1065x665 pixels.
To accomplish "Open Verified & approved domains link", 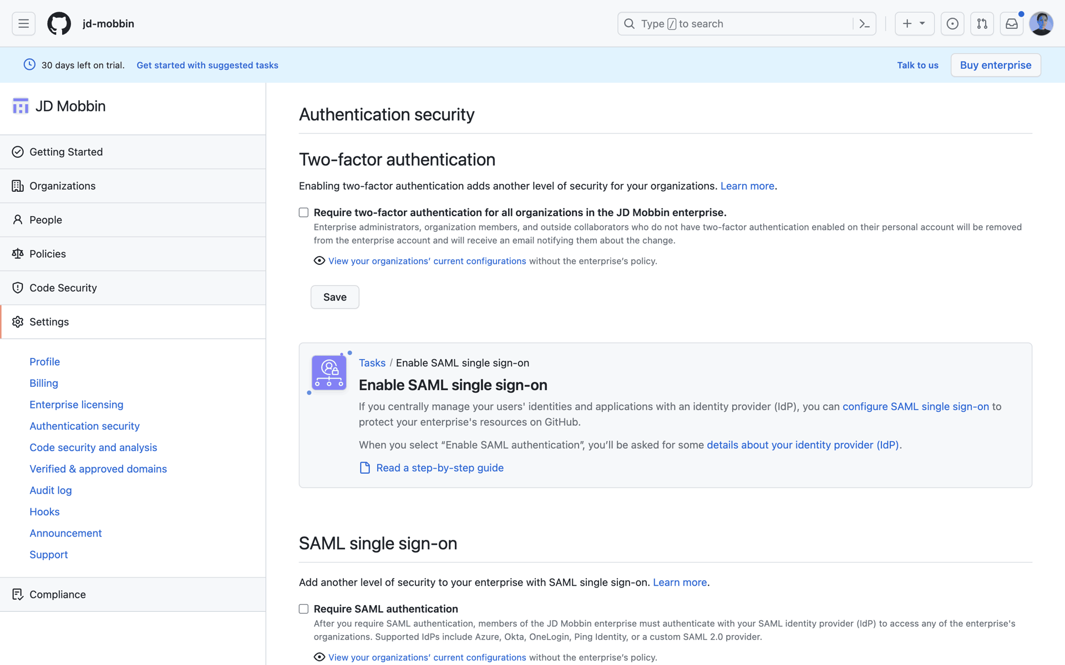I will (x=98, y=469).
